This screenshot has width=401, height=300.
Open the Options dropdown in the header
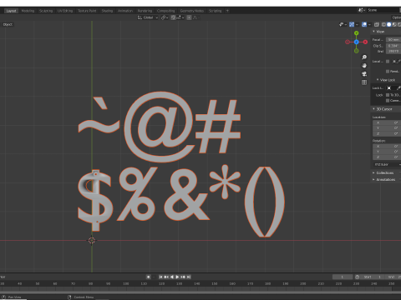tap(396, 17)
